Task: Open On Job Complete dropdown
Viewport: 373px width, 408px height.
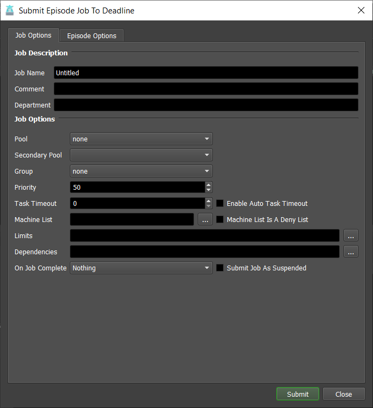Action: (141, 268)
